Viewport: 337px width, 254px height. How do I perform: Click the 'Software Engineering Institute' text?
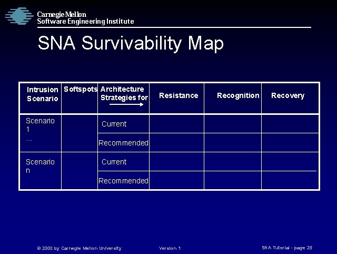pyautogui.click(x=85, y=21)
